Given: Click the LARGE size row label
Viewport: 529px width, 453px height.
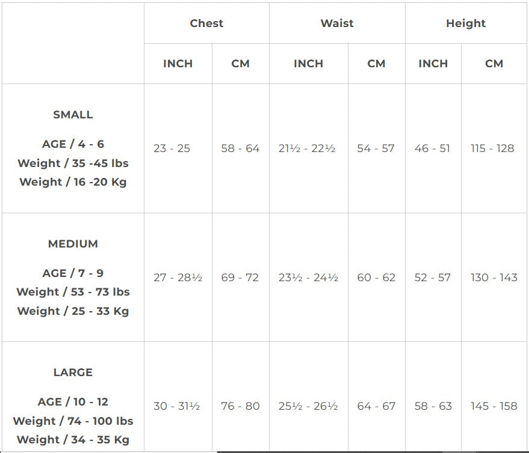Looking at the screenshot, I should click(x=73, y=372).
